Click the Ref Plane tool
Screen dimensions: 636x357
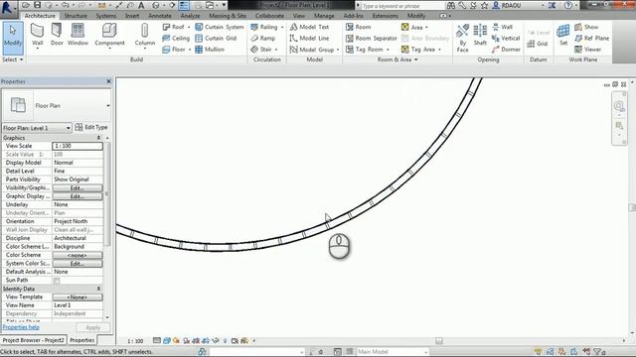pos(592,38)
